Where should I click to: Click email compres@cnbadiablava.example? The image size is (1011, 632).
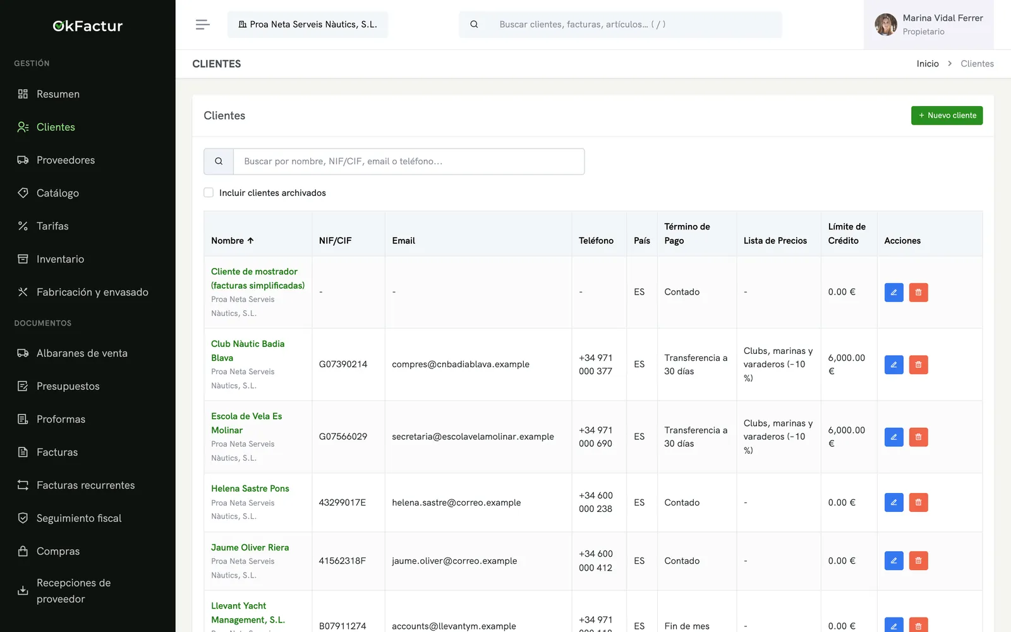[461, 365]
